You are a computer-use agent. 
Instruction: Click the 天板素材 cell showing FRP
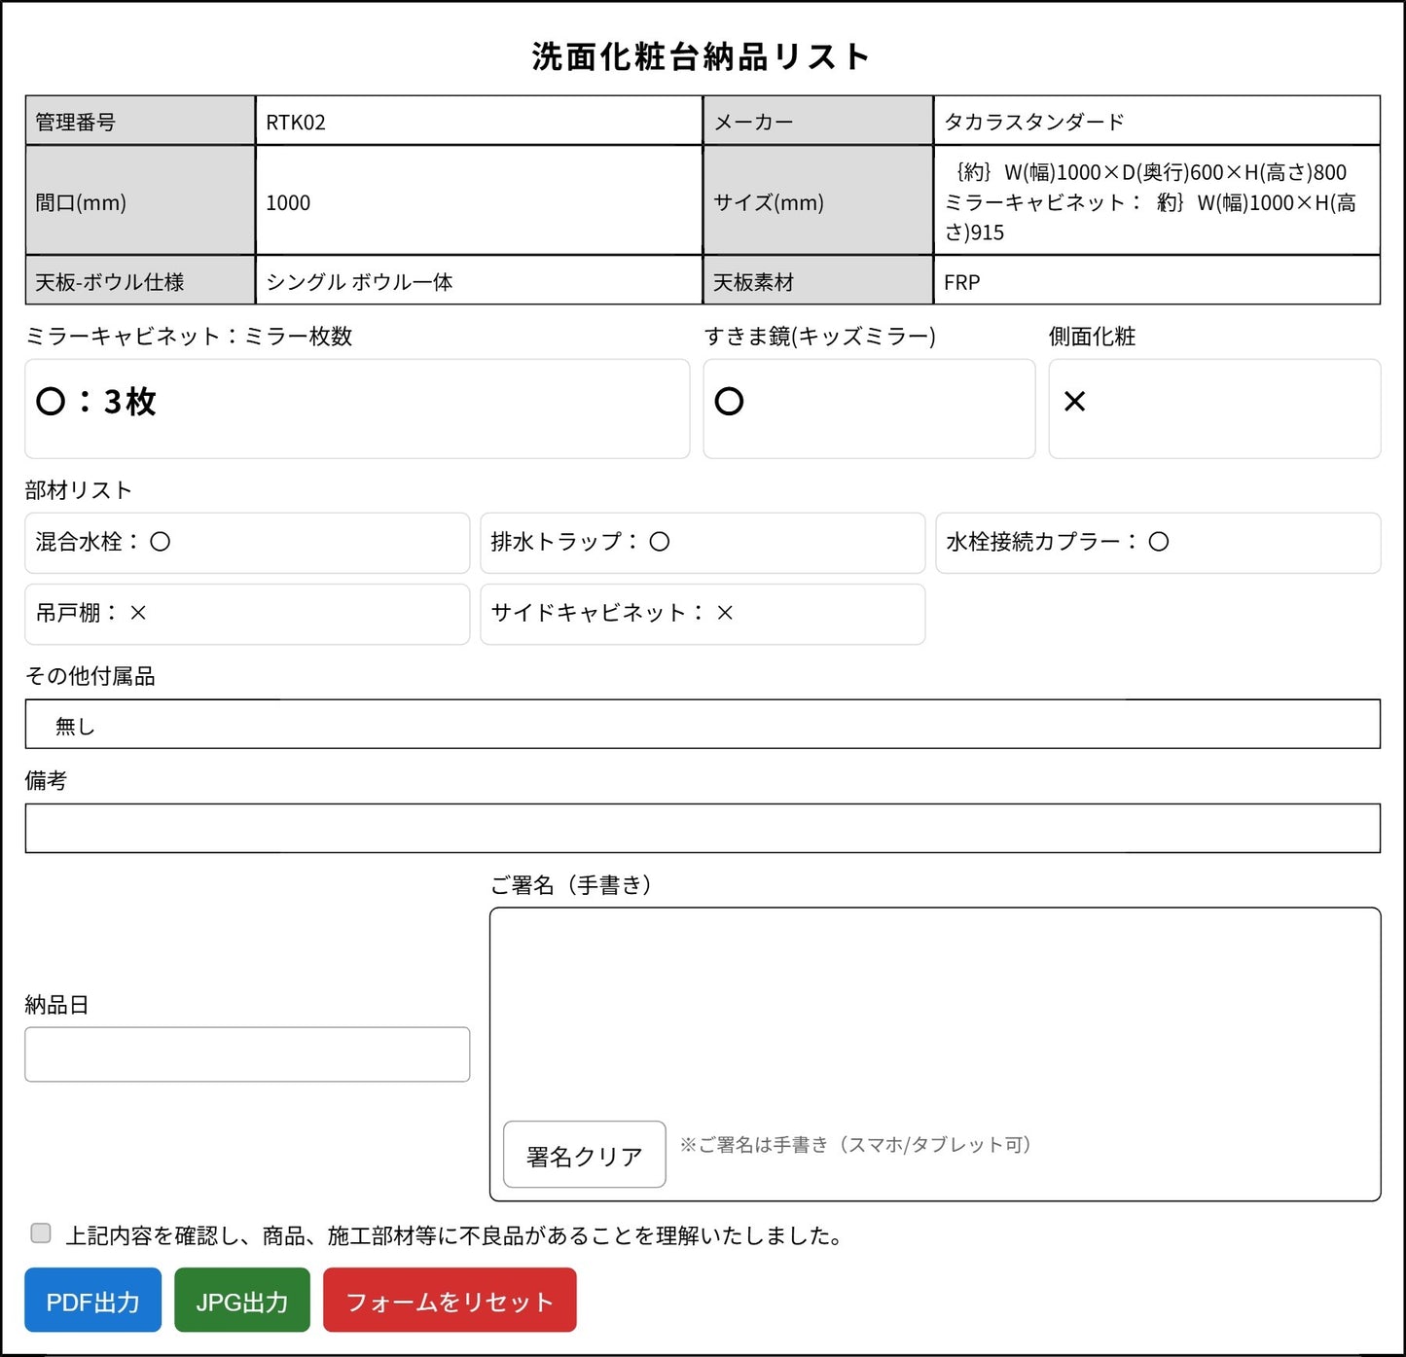pos(1156,282)
